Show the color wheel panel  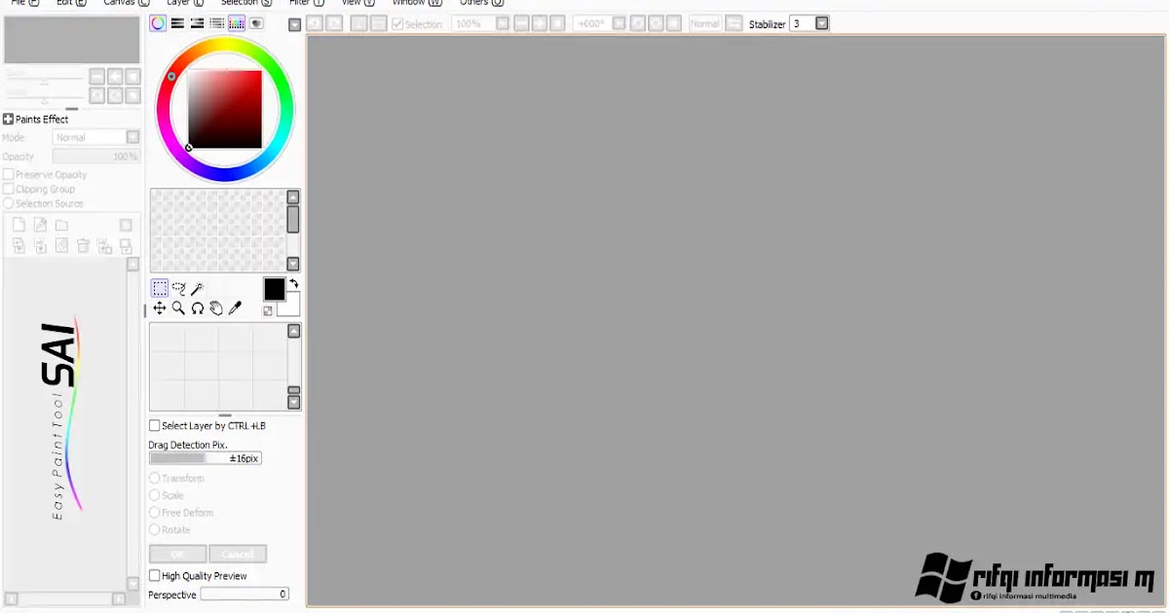(x=158, y=23)
